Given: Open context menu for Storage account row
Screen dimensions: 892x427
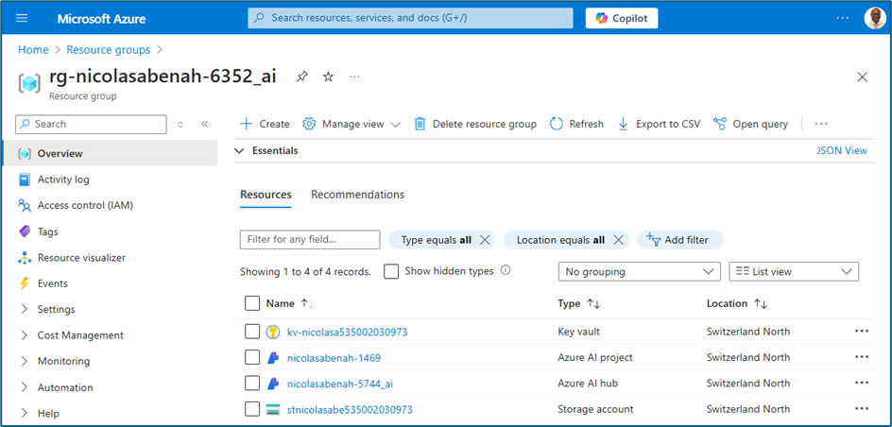Looking at the screenshot, I should [x=861, y=408].
